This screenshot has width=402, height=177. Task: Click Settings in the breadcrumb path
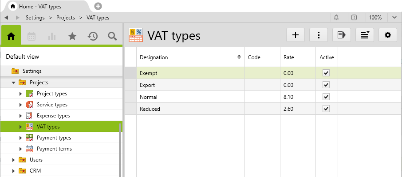[35, 18]
